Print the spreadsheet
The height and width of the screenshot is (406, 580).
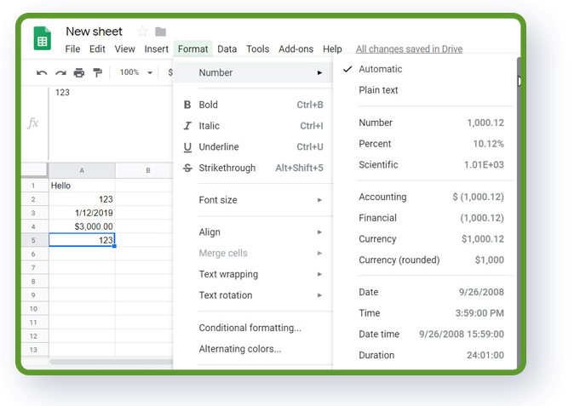tap(79, 72)
